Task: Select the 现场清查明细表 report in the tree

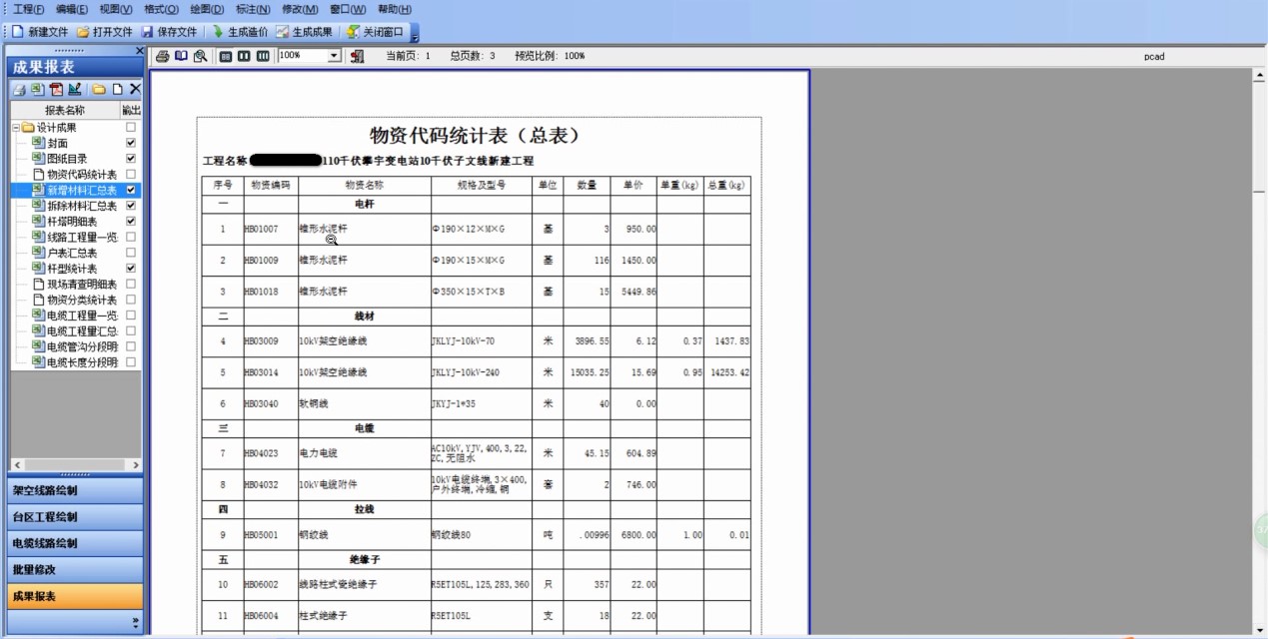Action: (82, 284)
